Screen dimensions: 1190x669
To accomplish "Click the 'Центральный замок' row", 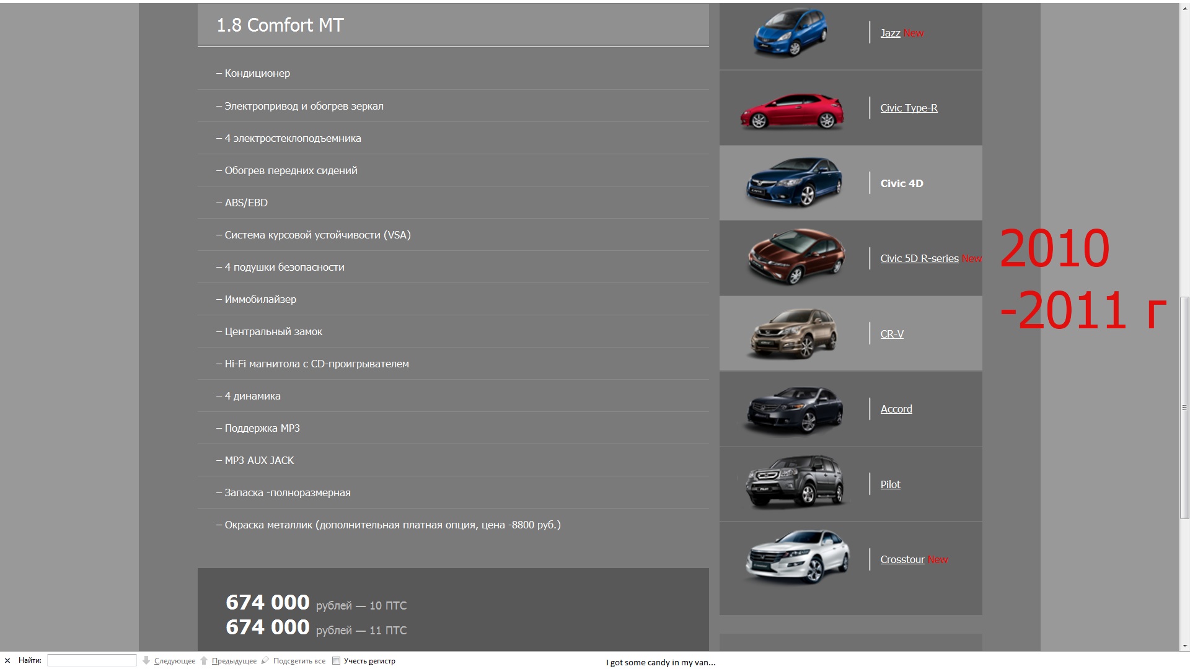I will [453, 331].
